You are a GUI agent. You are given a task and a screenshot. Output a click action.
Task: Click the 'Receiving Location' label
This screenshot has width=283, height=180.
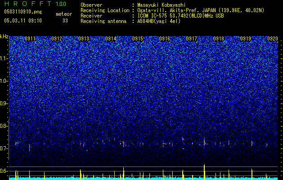105,10
